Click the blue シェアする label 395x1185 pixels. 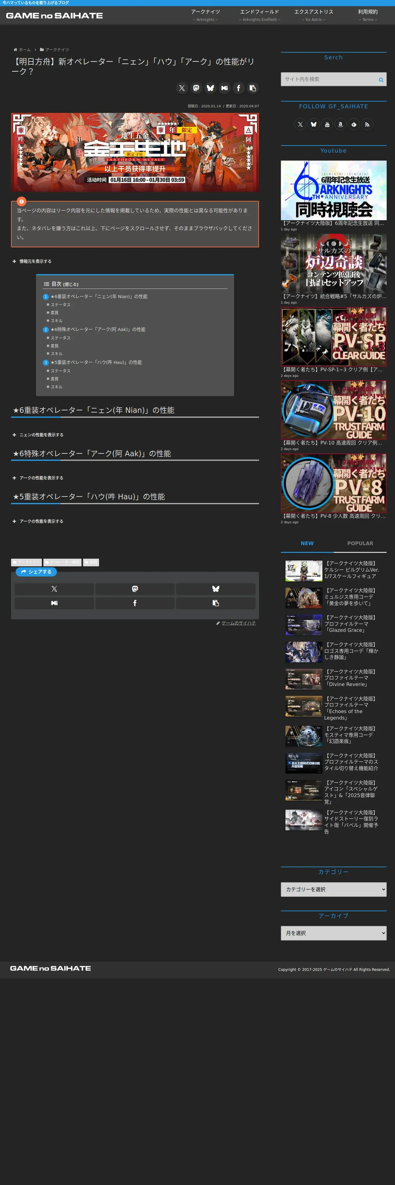[x=36, y=572]
